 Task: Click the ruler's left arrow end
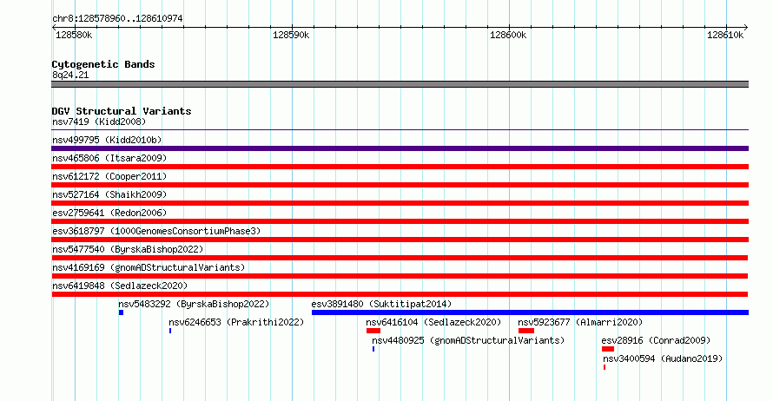pyautogui.click(x=54, y=28)
